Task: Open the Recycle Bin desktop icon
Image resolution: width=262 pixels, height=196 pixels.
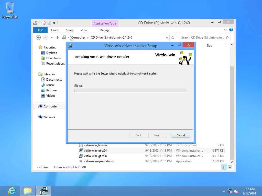Action: click(x=10, y=10)
